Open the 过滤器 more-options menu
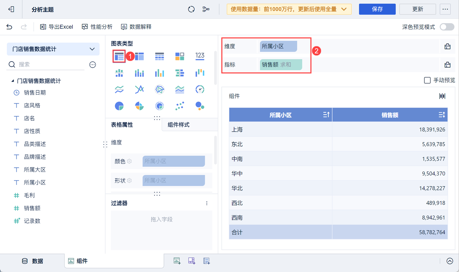The image size is (459, 272). click(207, 203)
